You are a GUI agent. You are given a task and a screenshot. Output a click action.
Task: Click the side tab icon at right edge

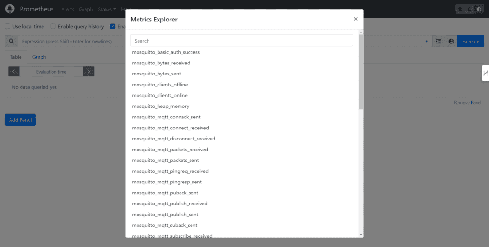click(485, 73)
